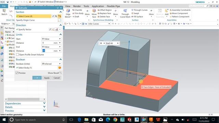Click the Edge Blend tool icon
Viewport: 219px width, 123px height.
pos(68,11)
